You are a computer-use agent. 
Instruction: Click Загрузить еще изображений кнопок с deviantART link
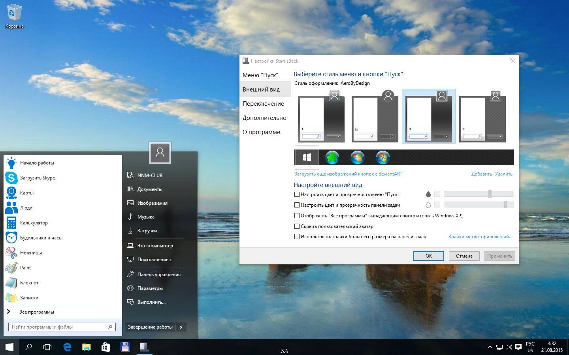click(348, 174)
